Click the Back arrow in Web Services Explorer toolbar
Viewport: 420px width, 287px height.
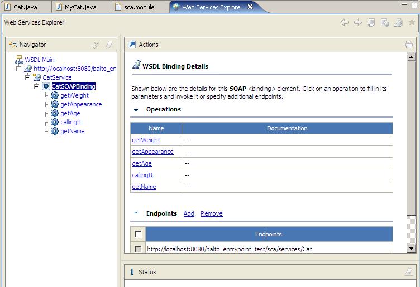[x=345, y=22]
